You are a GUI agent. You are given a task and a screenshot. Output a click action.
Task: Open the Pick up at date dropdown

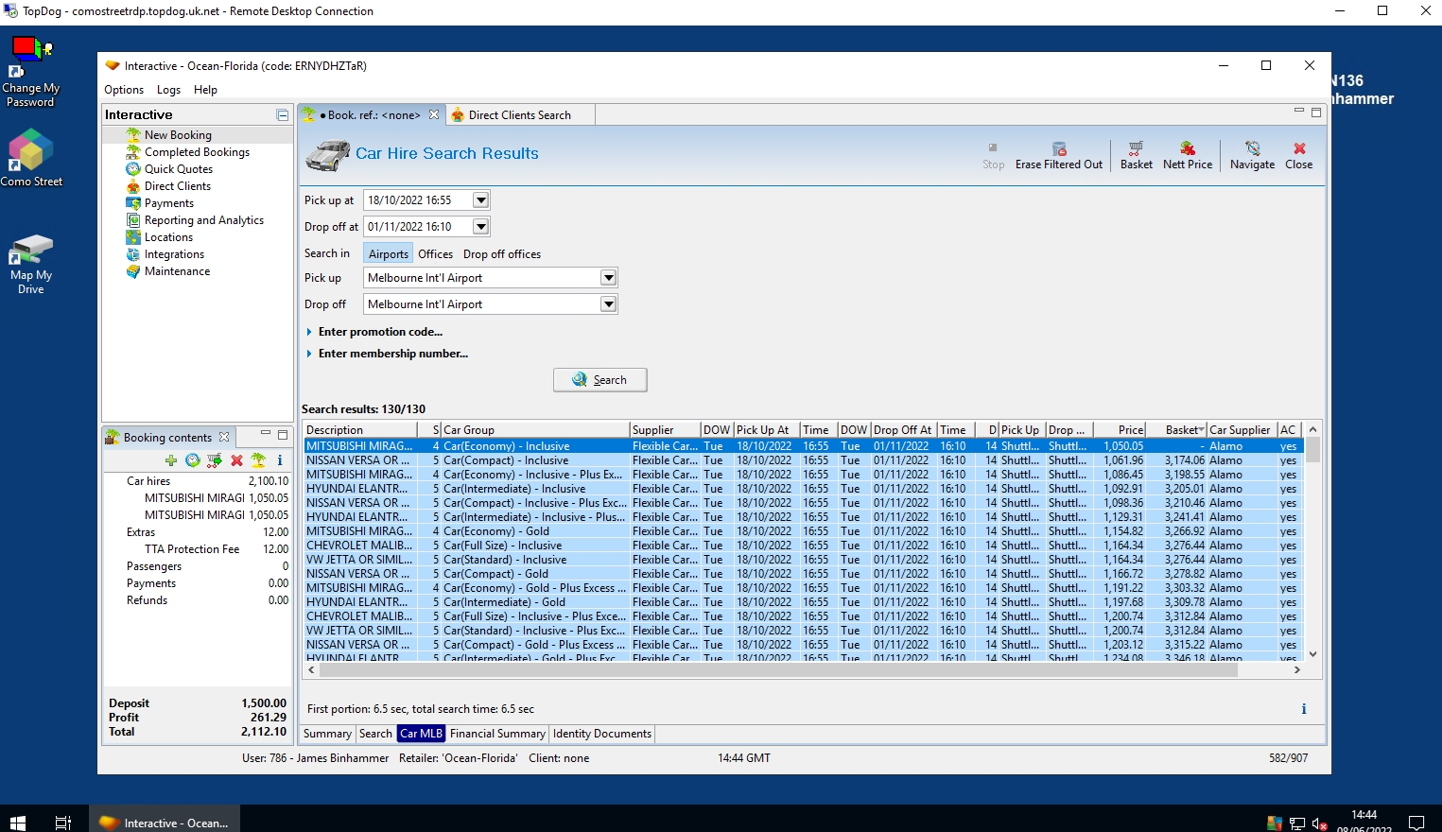[x=480, y=200]
